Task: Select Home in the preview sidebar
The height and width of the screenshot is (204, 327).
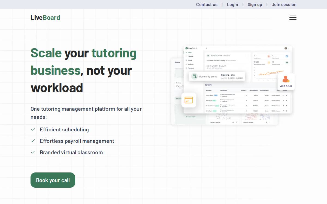Action: (x=189, y=52)
